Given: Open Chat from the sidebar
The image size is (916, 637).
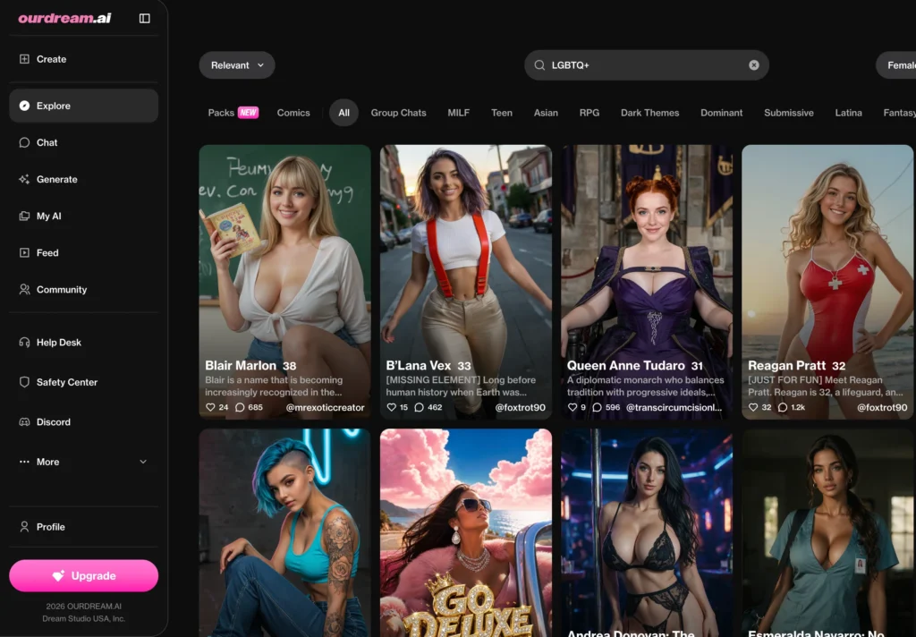Looking at the screenshot, I should [x=83, y=142].
